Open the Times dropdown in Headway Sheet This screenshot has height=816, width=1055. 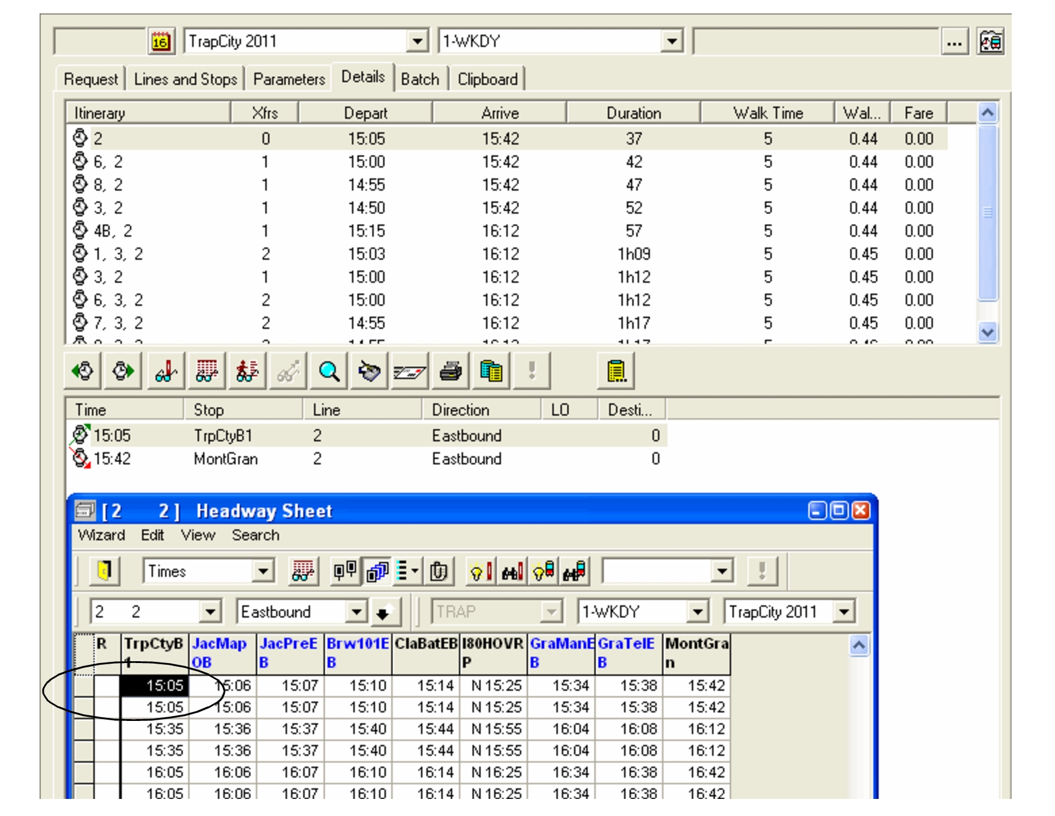263,571
